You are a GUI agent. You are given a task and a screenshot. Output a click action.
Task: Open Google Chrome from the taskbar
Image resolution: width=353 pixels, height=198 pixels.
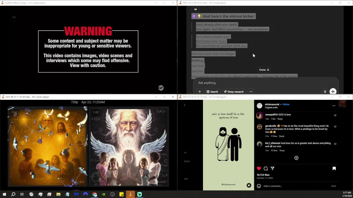coord(95,194)
